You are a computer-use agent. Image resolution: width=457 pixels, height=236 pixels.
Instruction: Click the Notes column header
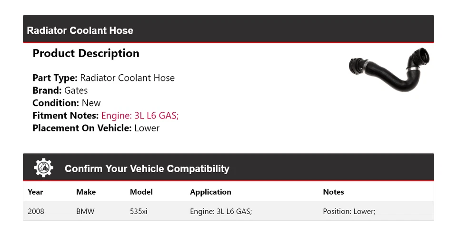[333, 192]
